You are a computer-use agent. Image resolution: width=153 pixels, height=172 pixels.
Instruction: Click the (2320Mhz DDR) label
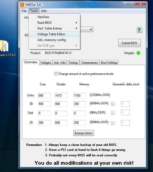100,95
